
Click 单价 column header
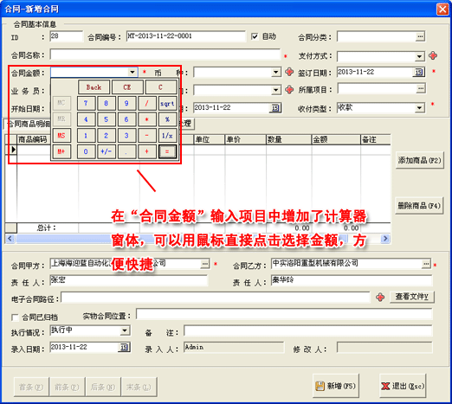245,139
